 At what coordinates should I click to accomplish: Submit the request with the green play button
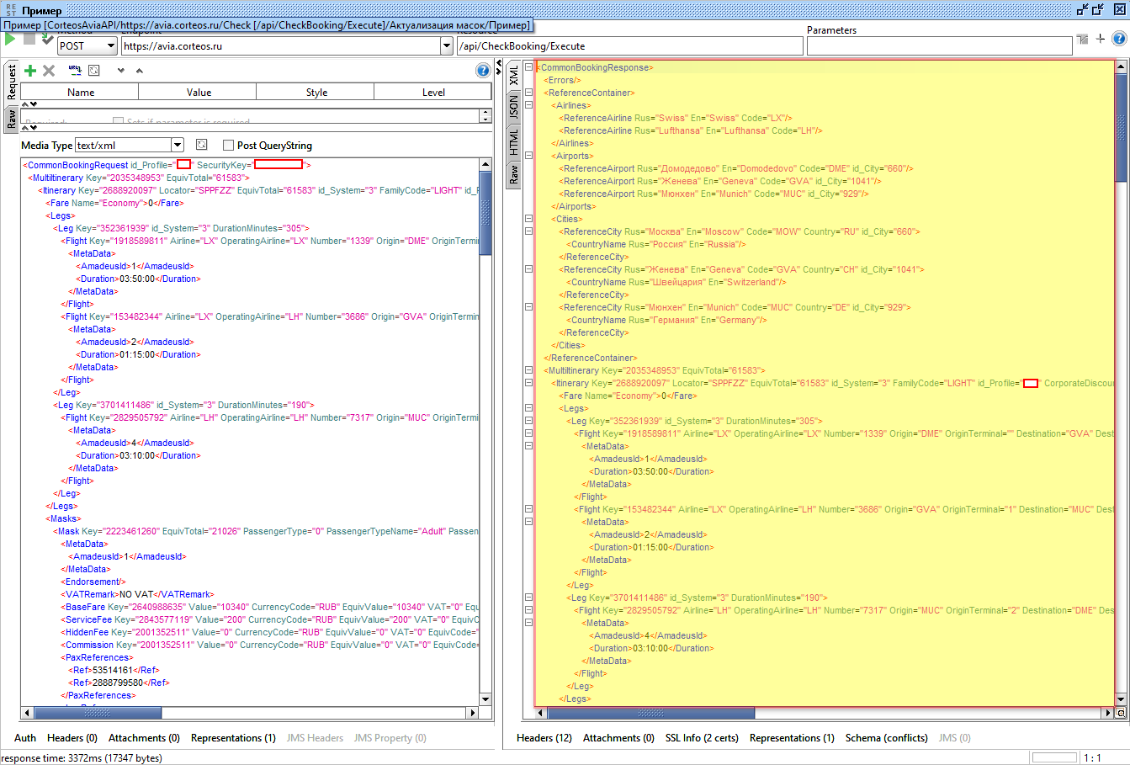pyautogui.click(x=10, y=40)
